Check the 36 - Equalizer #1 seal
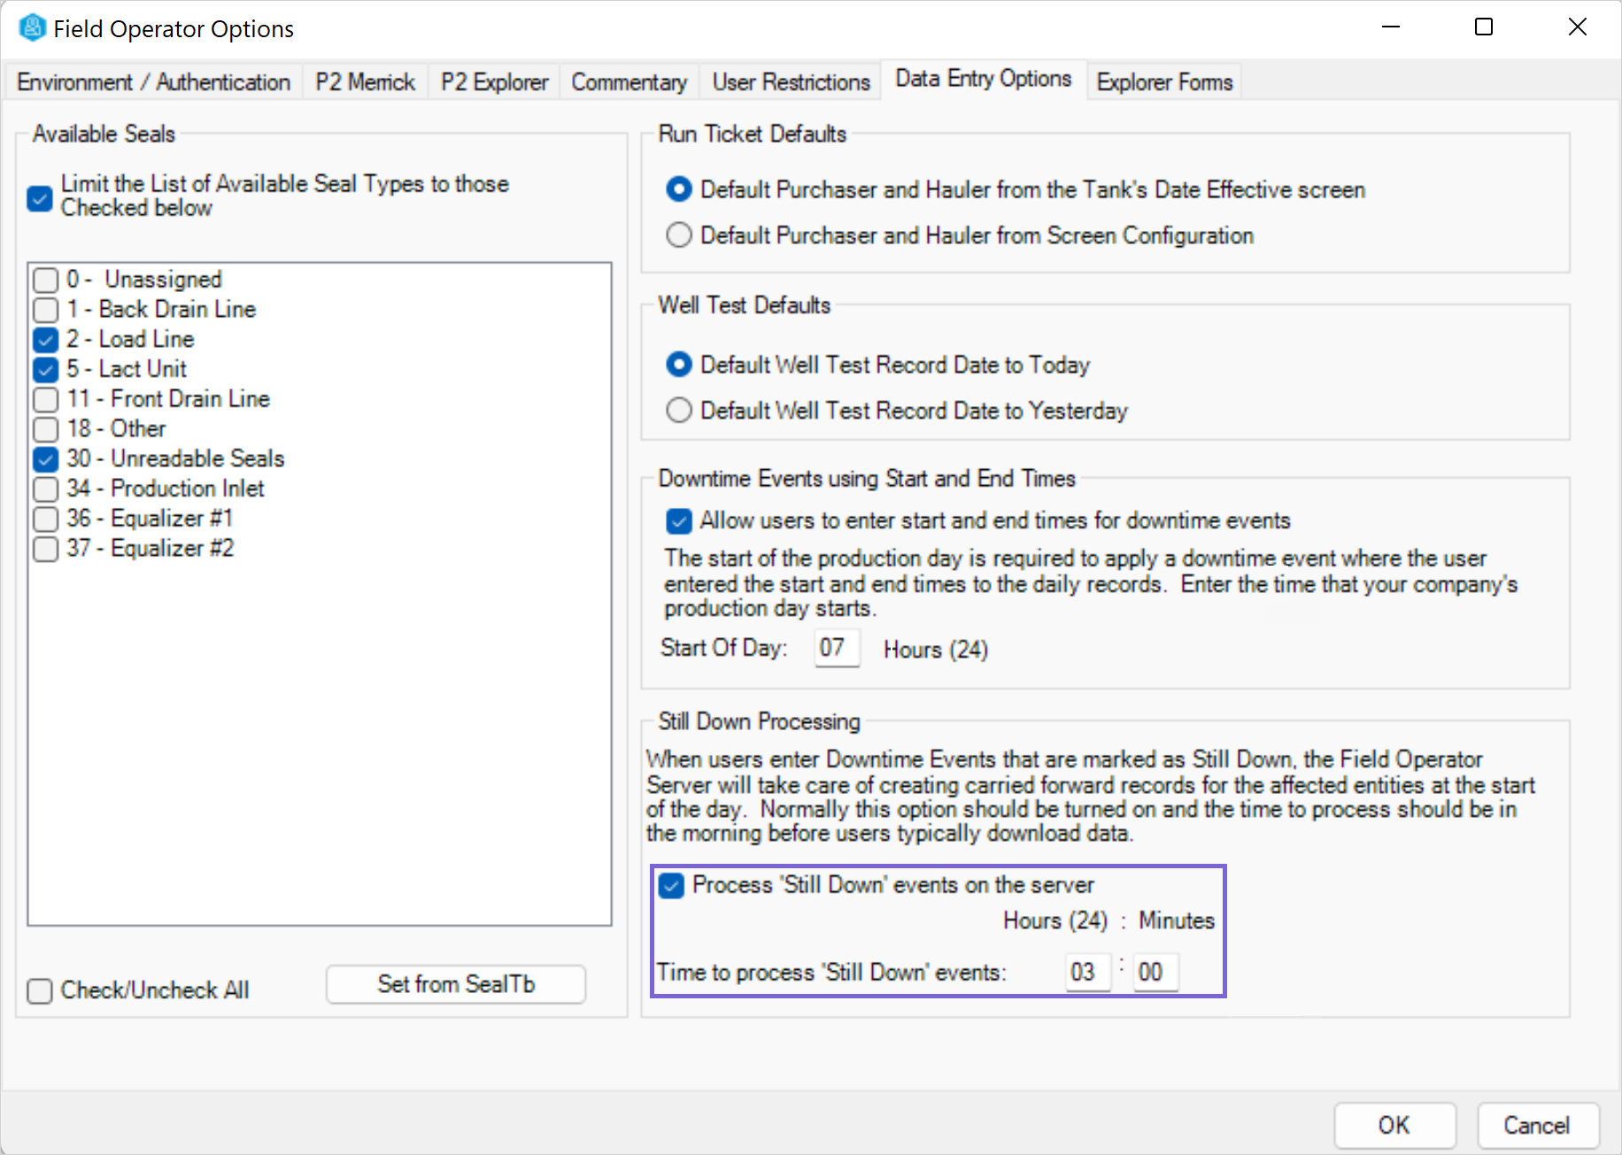Viewport: 1622px width, 1155px height. click(x=46, y=520)
